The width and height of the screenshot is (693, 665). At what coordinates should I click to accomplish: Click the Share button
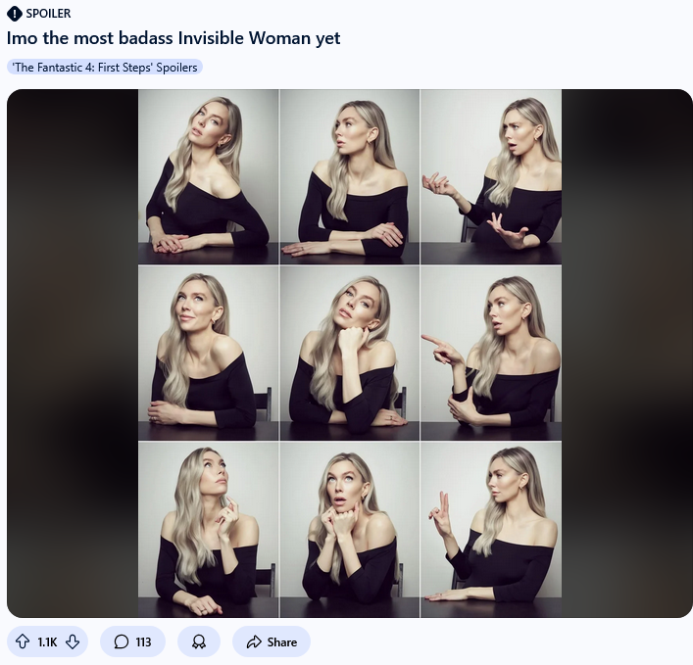[272, 641]
